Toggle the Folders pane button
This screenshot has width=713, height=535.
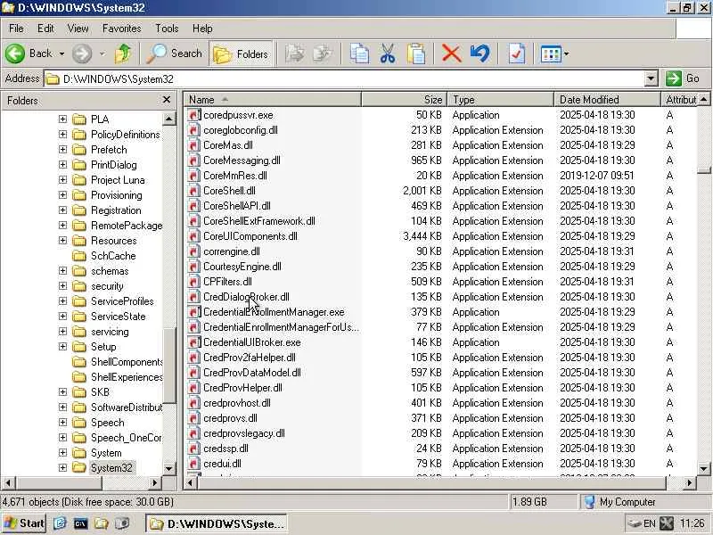[x=241, y=54]
